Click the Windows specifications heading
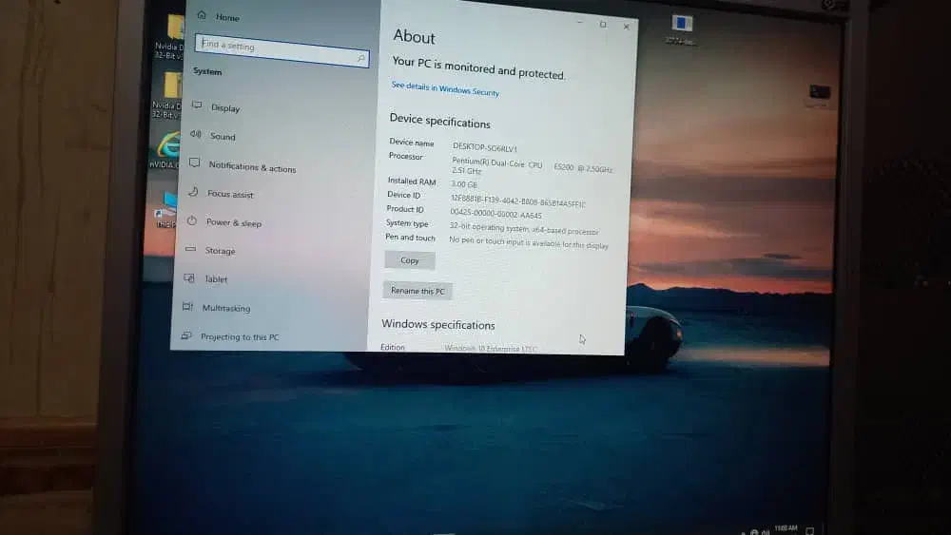This screenshot has width=951, height=535. coord(438,325)
